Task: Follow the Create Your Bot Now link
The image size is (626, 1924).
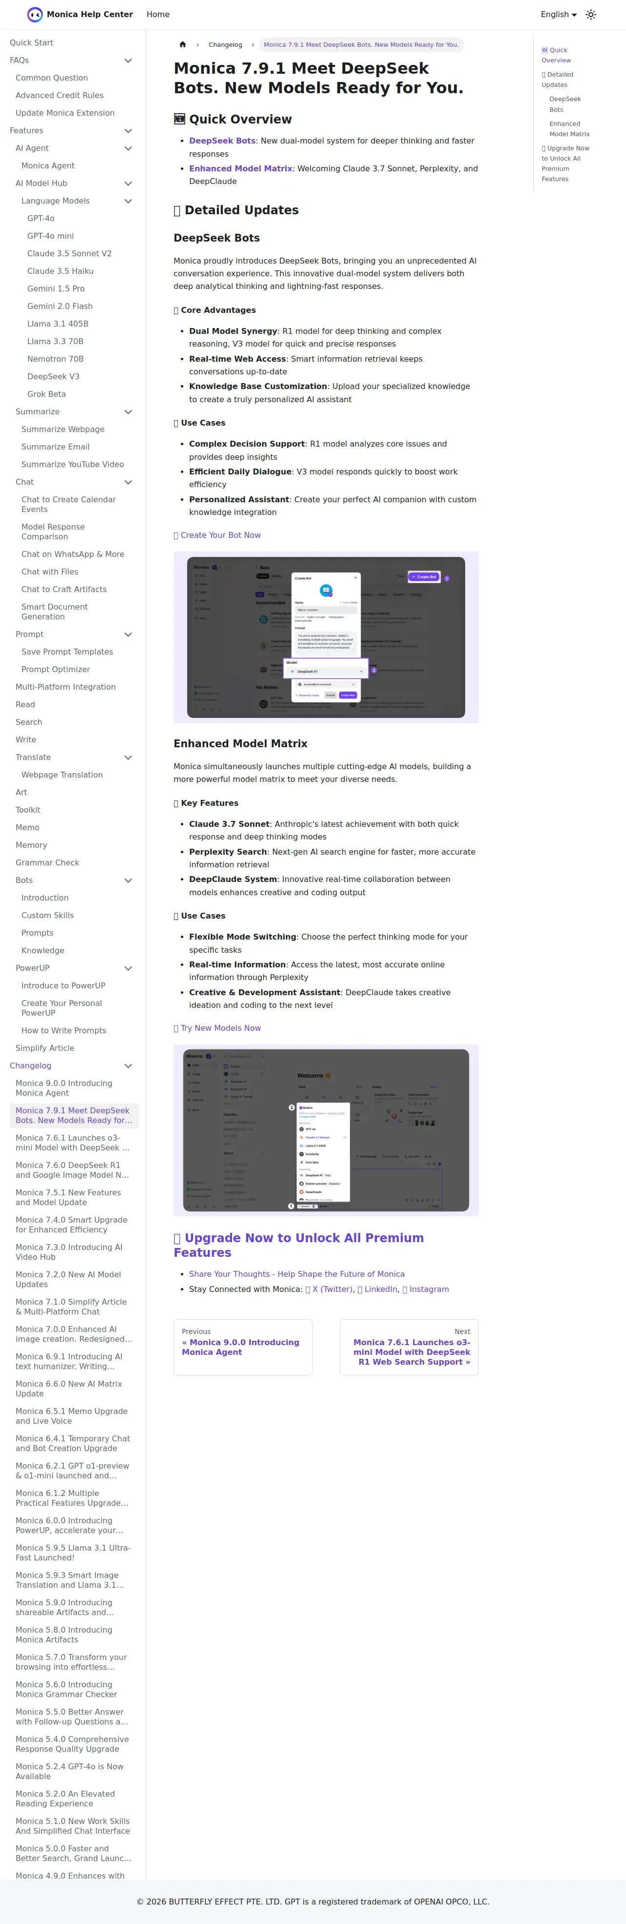Action: (x=217, y=535)
